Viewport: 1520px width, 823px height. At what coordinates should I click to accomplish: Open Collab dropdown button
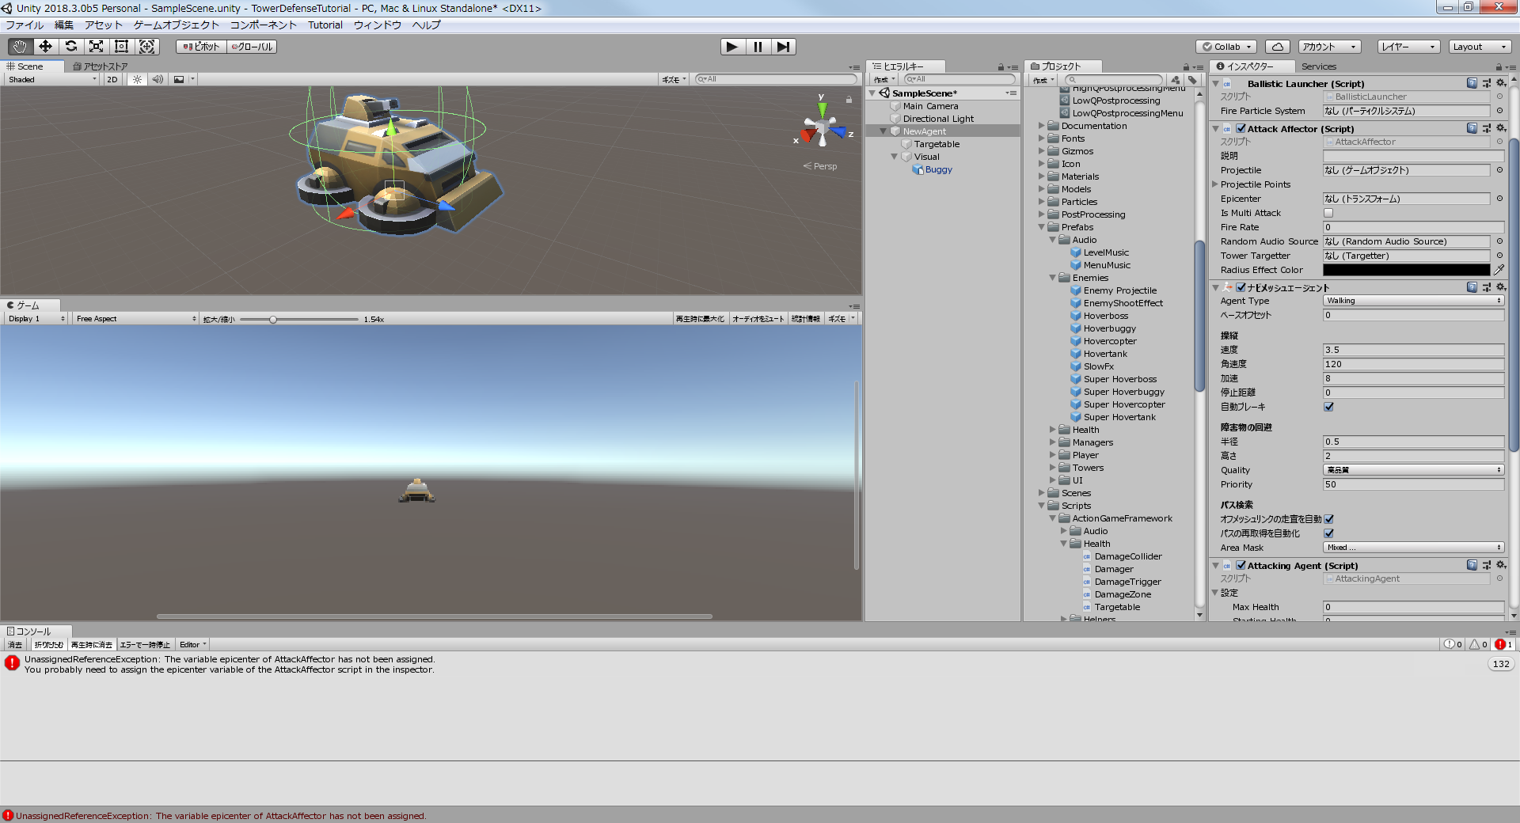click(1226, 47)
